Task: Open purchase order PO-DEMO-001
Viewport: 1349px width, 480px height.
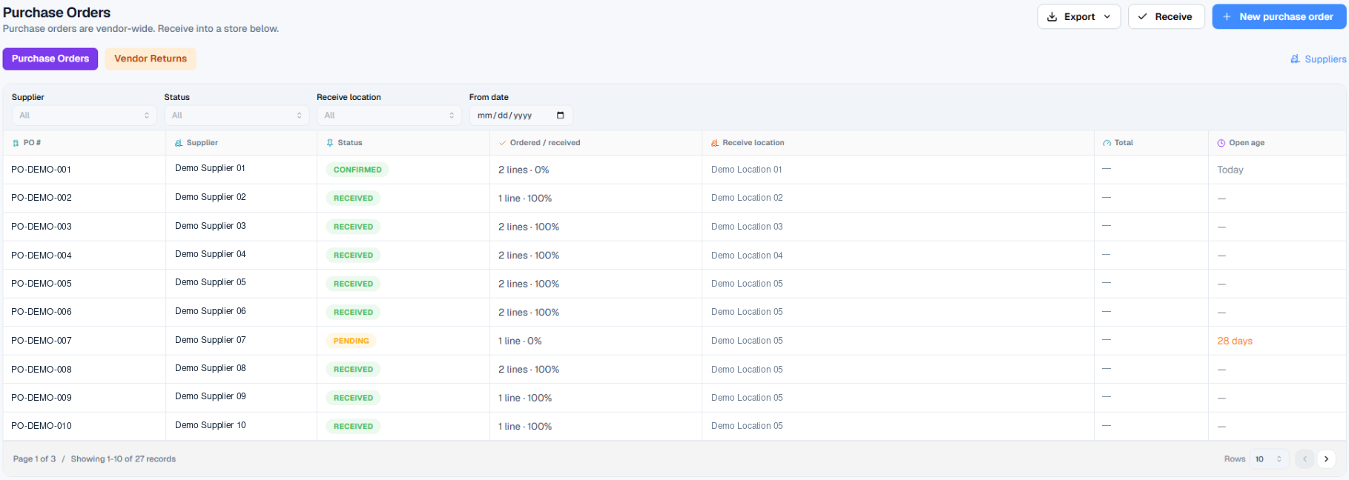Action: pyautogui.click(x=42, y=170)
